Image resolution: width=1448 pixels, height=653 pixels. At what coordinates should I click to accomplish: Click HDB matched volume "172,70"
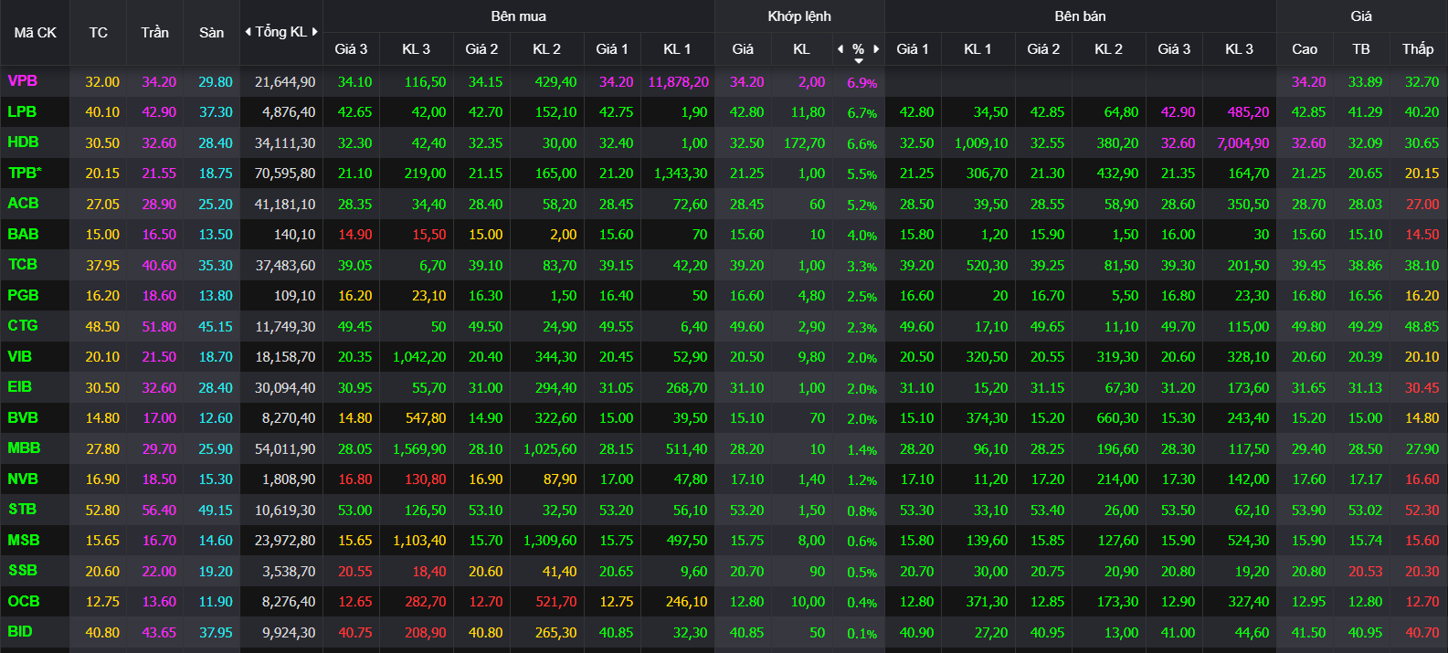pyautogui.click(x=804, y=143)
